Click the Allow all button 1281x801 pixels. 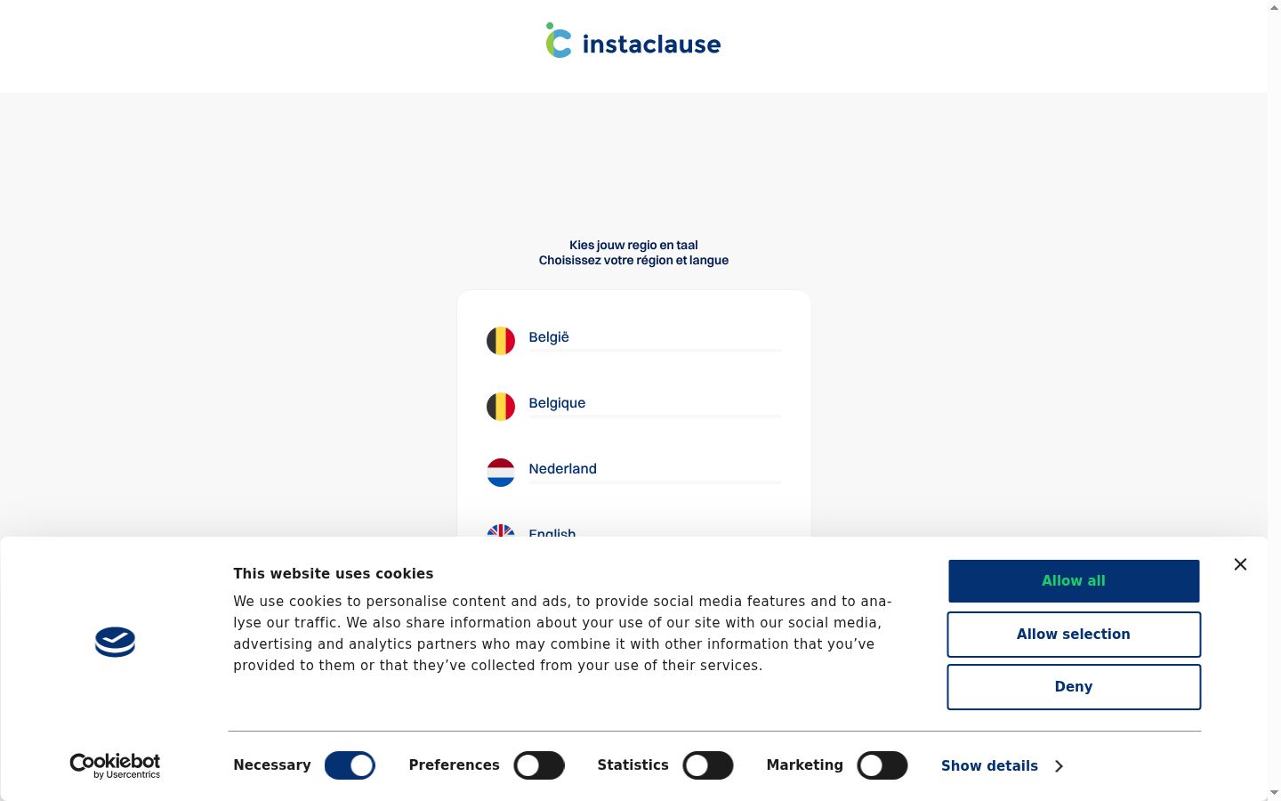click(x=1074, y=581)
